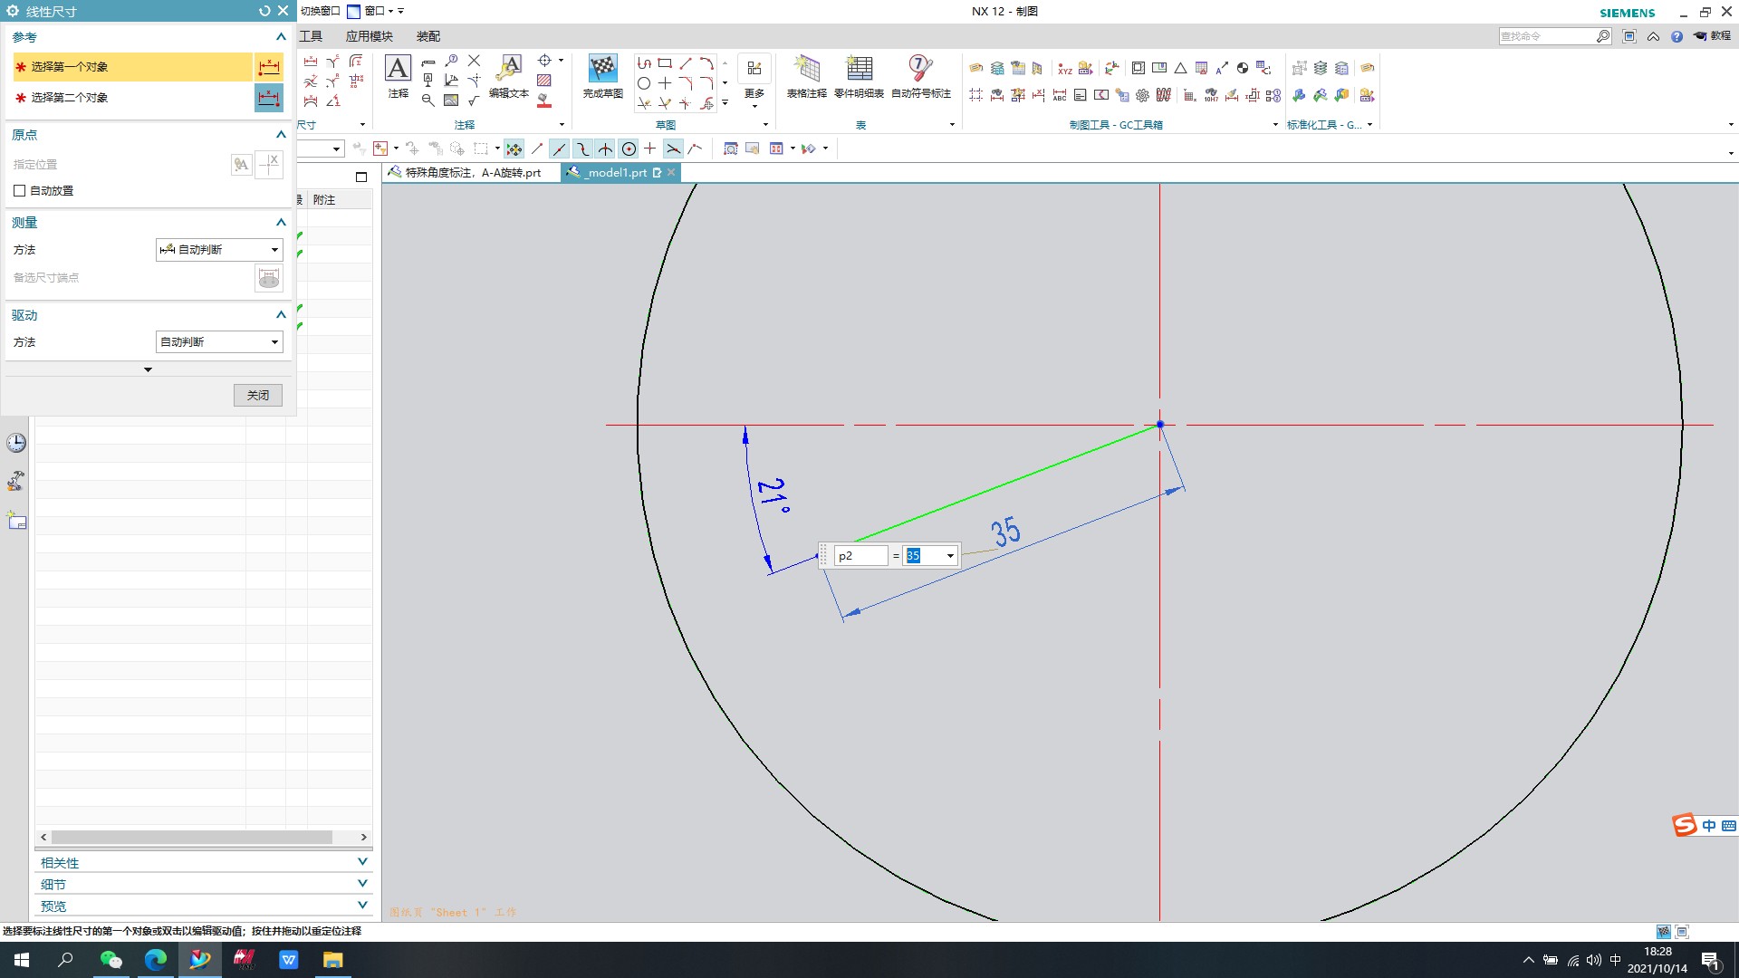The width and height of the screenshot is (1739, 978).
Task: Click the 关闭 button in dialog
Action: 258,396
